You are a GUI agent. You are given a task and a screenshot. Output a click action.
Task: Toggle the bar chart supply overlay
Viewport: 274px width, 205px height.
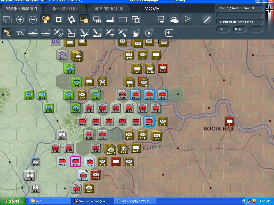97,19
